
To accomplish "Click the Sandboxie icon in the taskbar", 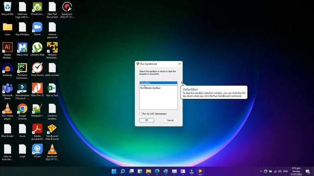I will point(200,171).
